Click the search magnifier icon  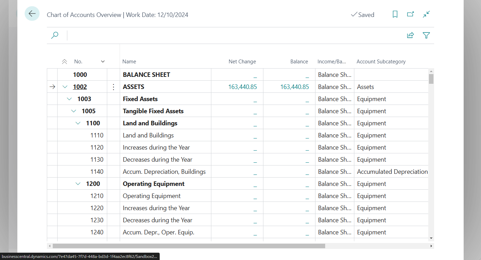click(54, 35)
